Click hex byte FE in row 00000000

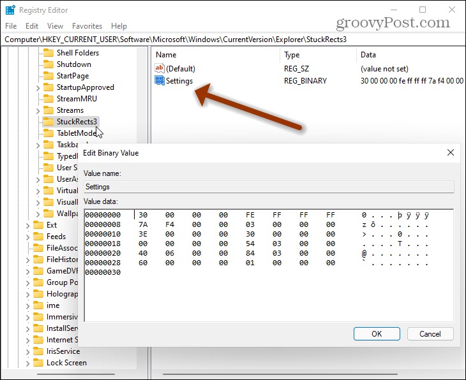[250, 215]
